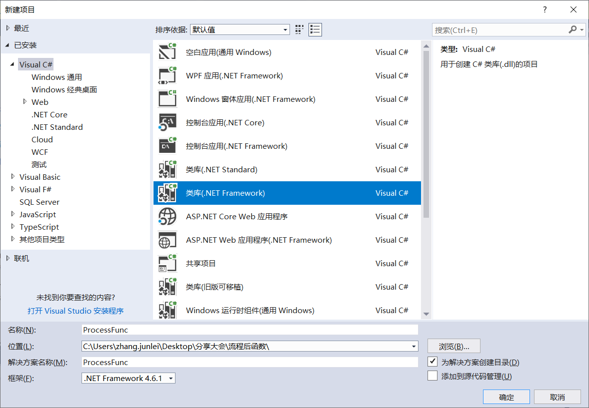Expand the Visual Basic tree node

pos(13,177)
